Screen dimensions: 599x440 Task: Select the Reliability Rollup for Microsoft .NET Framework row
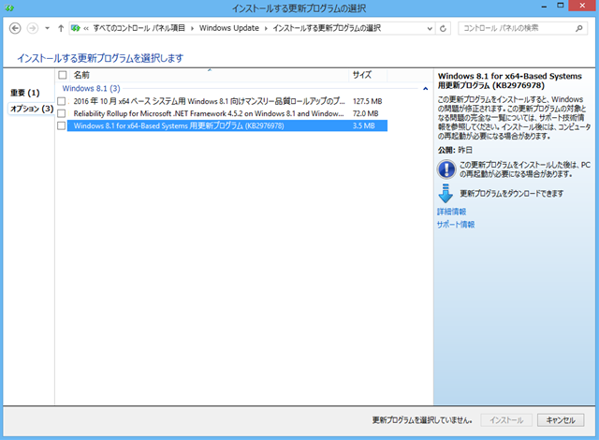click(x=227, y=113)
